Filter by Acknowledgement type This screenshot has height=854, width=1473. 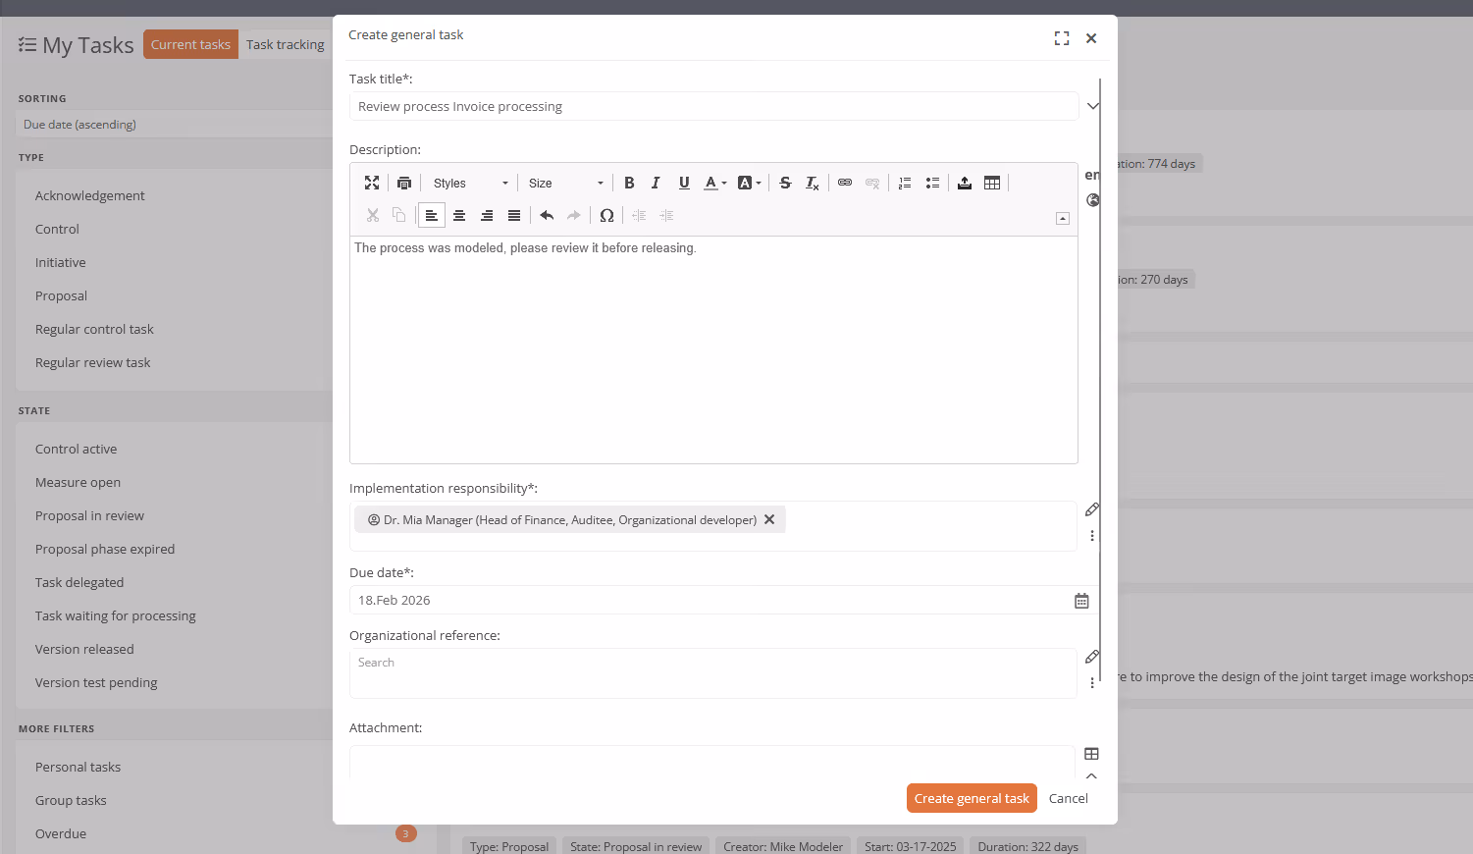89,195
